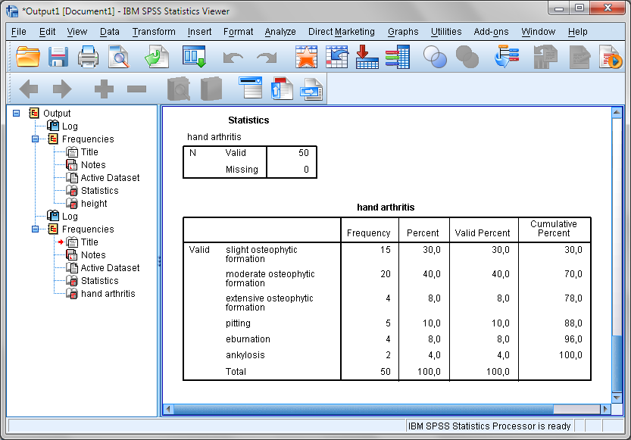
Task: Select the height table in the outline
Action: click(94, 204)
